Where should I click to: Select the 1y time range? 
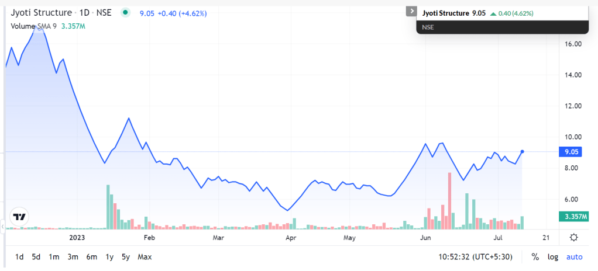(109, 256)
